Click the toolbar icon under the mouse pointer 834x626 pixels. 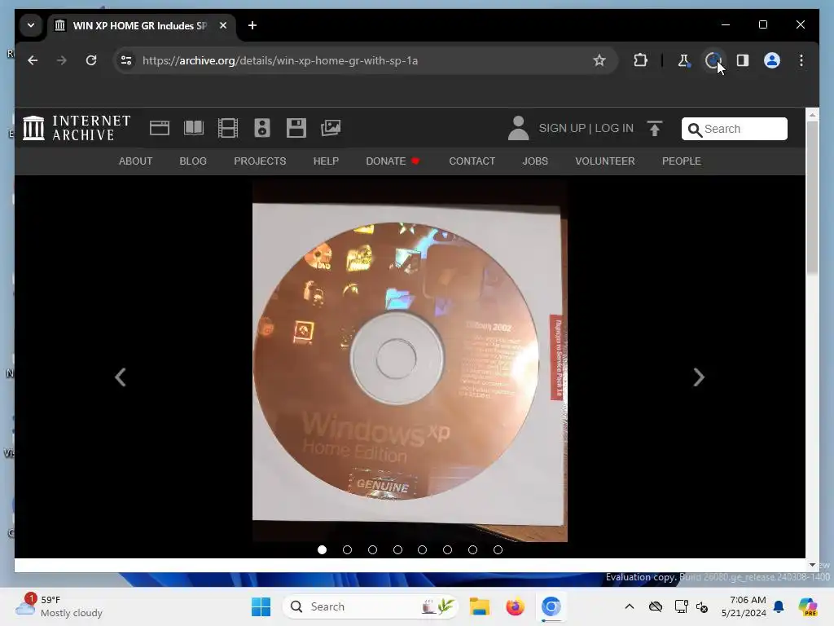(x=713, y=60)
